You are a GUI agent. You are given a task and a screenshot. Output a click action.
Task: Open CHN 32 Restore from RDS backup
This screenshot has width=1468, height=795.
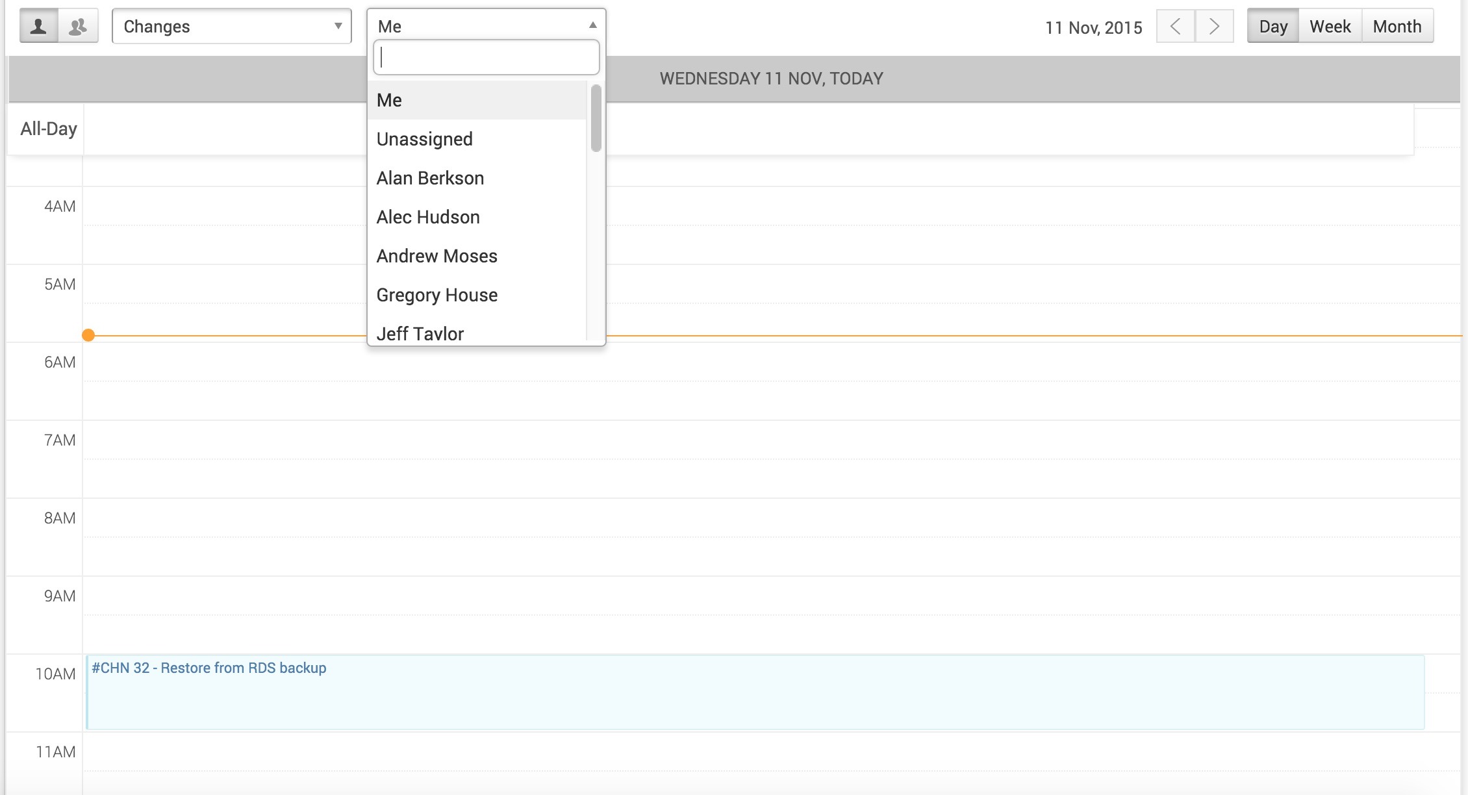click(x=209, y=668)
